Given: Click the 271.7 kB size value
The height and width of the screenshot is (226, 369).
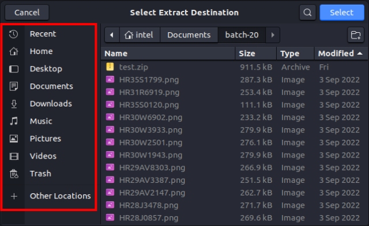Looking at the screenshot, I should [256, 205].
